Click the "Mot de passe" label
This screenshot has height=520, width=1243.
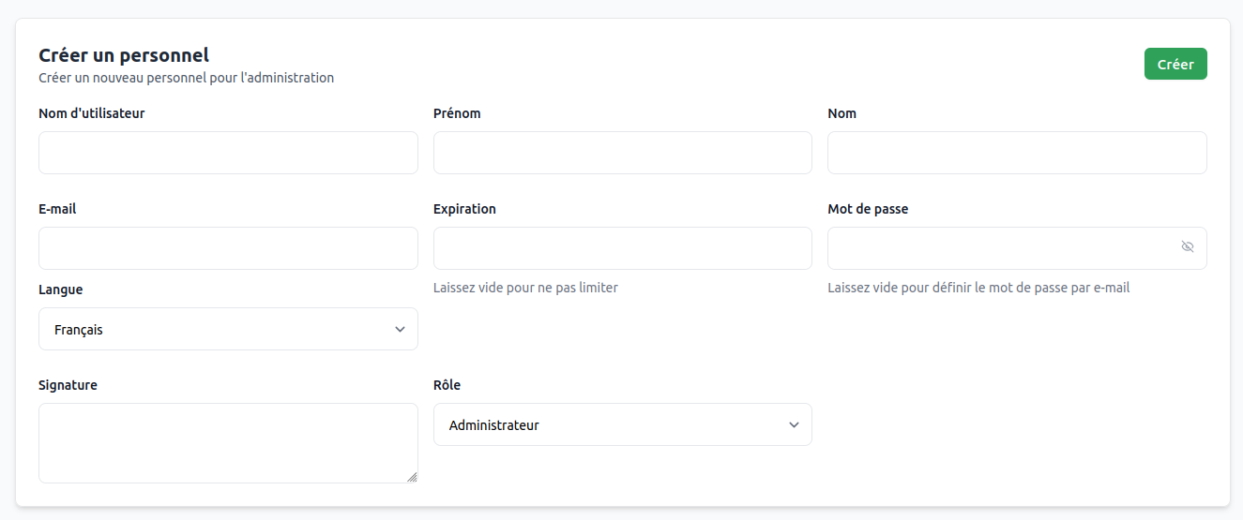868,209
